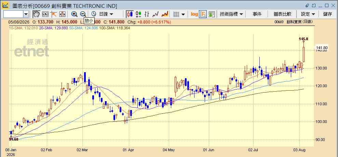The image size is (338, 157).
Task: Switch to orange area chart style
Action: tap(165, 14)
